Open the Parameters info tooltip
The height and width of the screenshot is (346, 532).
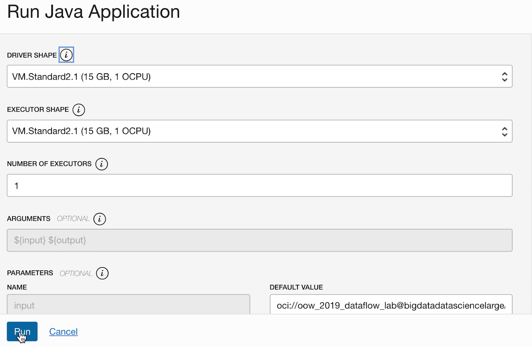point(102,273)
